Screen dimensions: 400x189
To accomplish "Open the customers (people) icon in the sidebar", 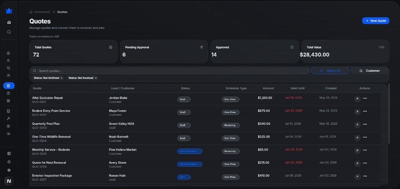I will (x=9, y=60).
